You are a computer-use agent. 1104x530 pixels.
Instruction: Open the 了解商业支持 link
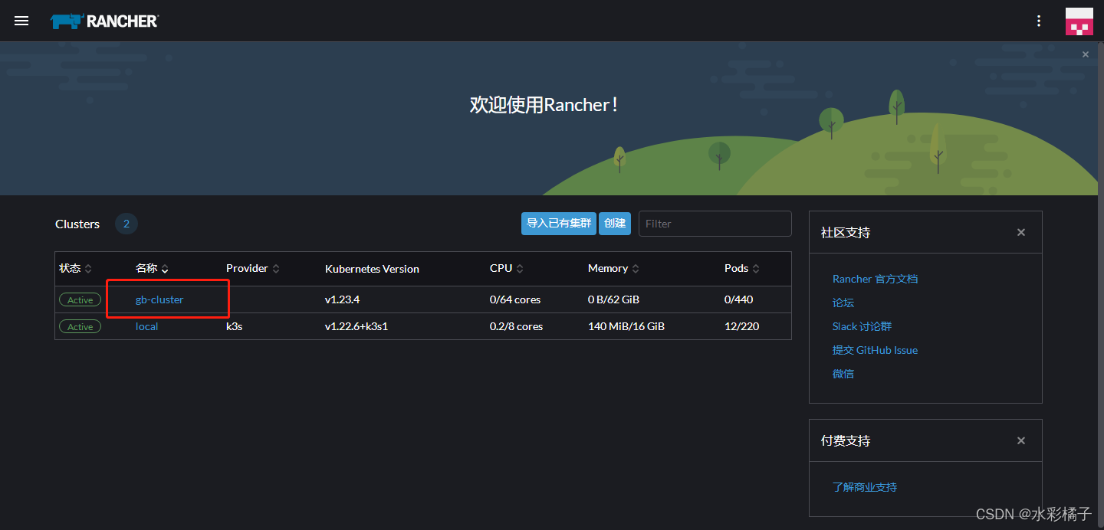[865, 487]
